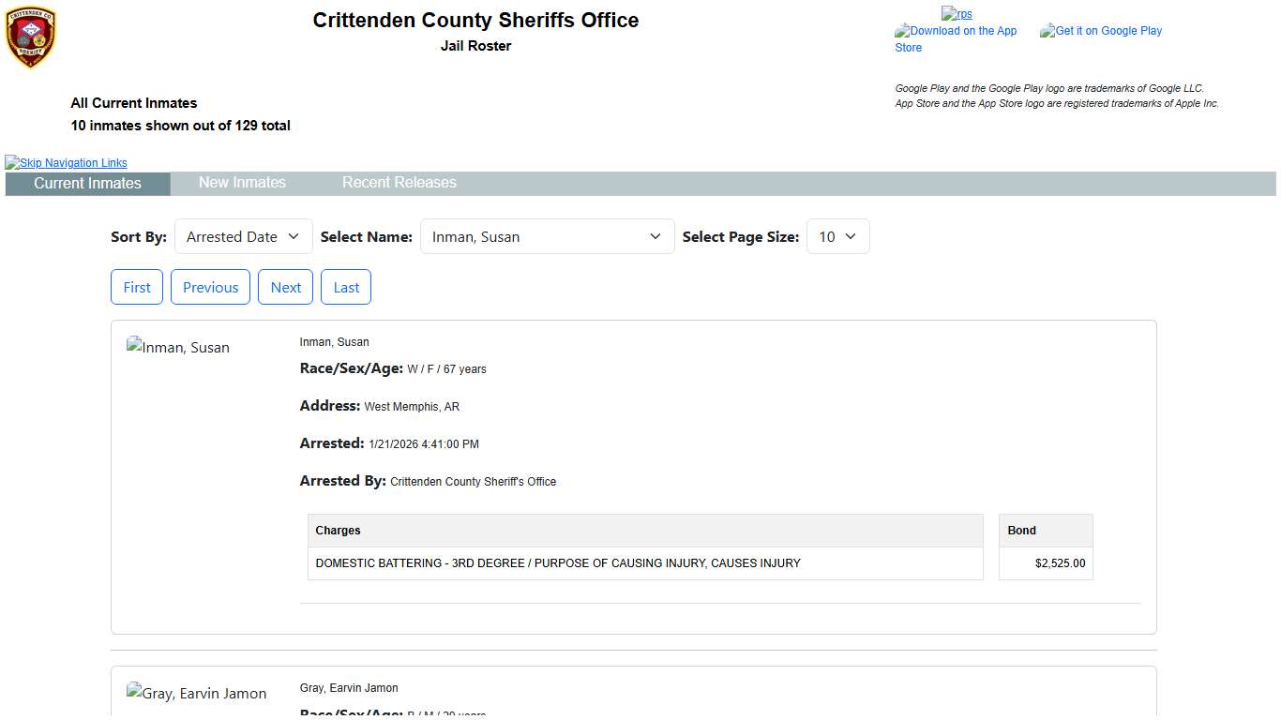The image size is (1281, 720).
Task: Click Download on the App Store badge
Action: [x=956, y=38]
